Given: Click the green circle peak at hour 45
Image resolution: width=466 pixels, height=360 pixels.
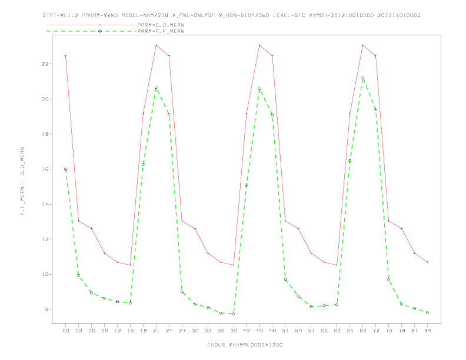Looking at the screenshot, I should click(x=259, y=89).
